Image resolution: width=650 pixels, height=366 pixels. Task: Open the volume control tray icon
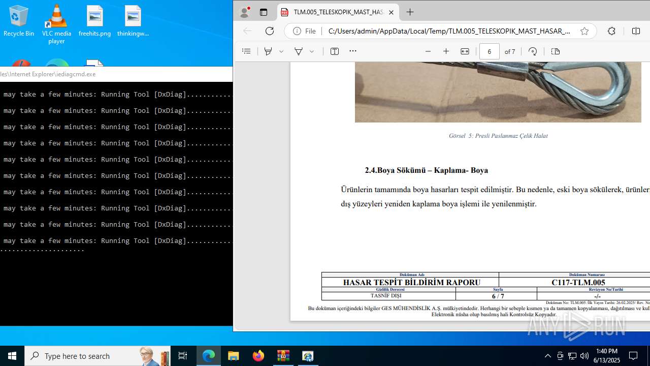pos(584,356)
